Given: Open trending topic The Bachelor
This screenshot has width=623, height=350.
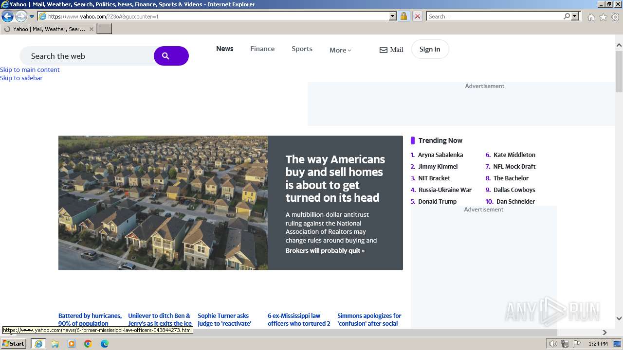Looking at the screenshot, I should pos(511,178).
